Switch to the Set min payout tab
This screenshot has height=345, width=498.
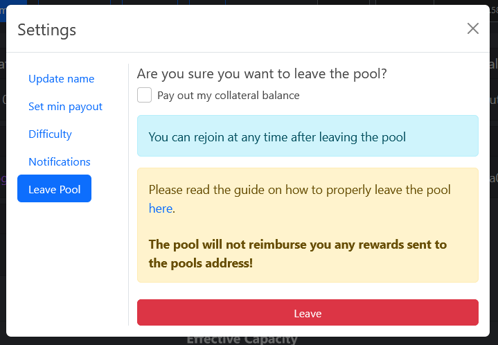65,107
